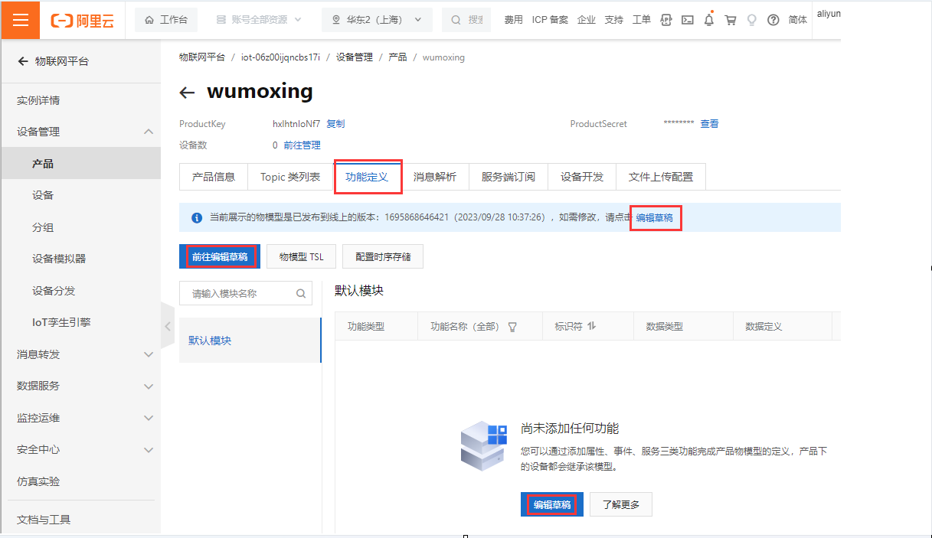This screenshot has width=932, height=538.
Task: Switch to the Topic 类列表 tab
Action: [290, 177]
